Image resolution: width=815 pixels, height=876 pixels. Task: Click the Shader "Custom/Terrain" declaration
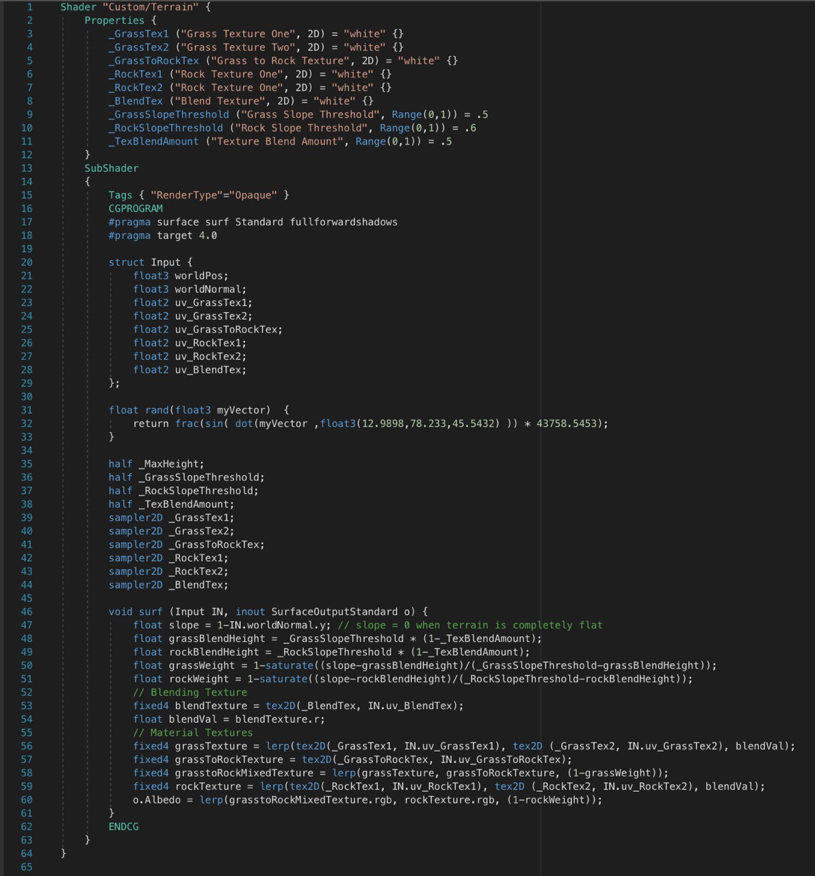click(x=135, y=7)
